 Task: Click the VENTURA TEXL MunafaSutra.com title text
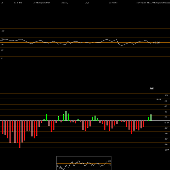(153, 3)
